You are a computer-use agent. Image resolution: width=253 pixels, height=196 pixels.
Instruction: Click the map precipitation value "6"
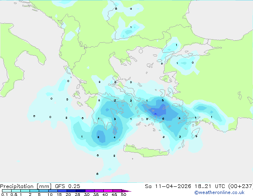(163, 119)
